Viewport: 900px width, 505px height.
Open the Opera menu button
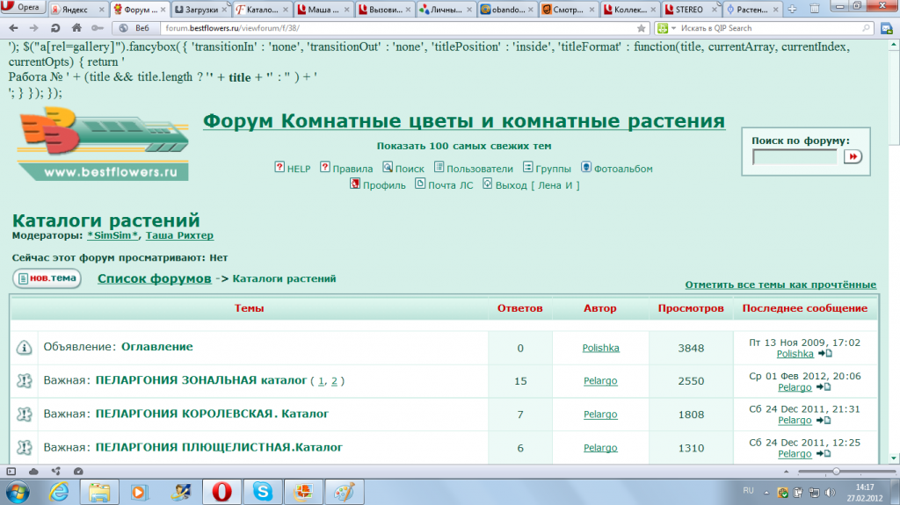click(25, 10)
